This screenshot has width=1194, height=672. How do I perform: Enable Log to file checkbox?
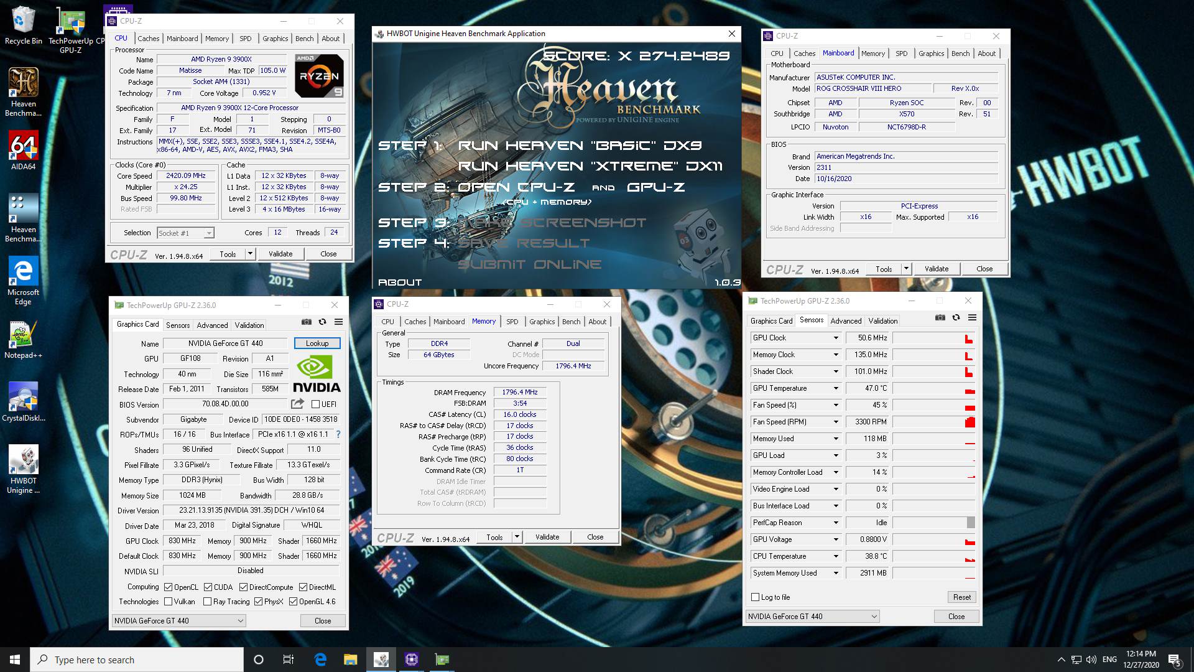(755, 597)
